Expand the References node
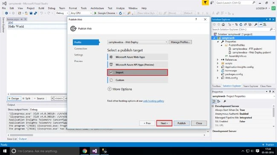Image resolution: width=277 pixels, height=155 pixels. [218, 60]
